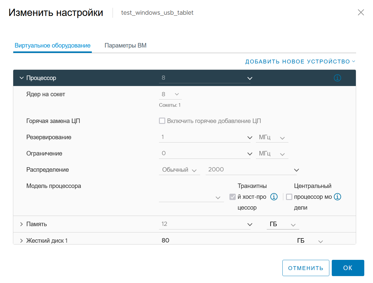Expand the Память section
This screenshot has height=283, width=373.
click(x=21, y=224)
